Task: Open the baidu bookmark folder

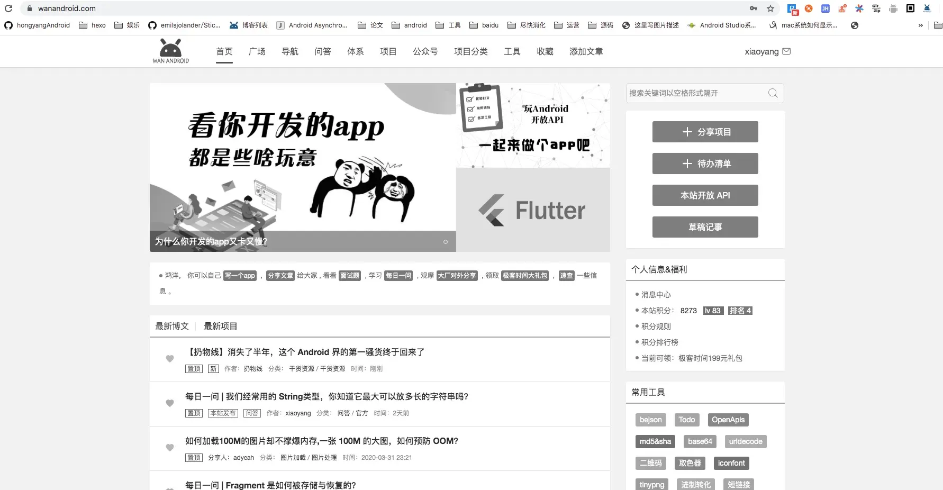Action: pyautogui.click(x=484, y=25)
